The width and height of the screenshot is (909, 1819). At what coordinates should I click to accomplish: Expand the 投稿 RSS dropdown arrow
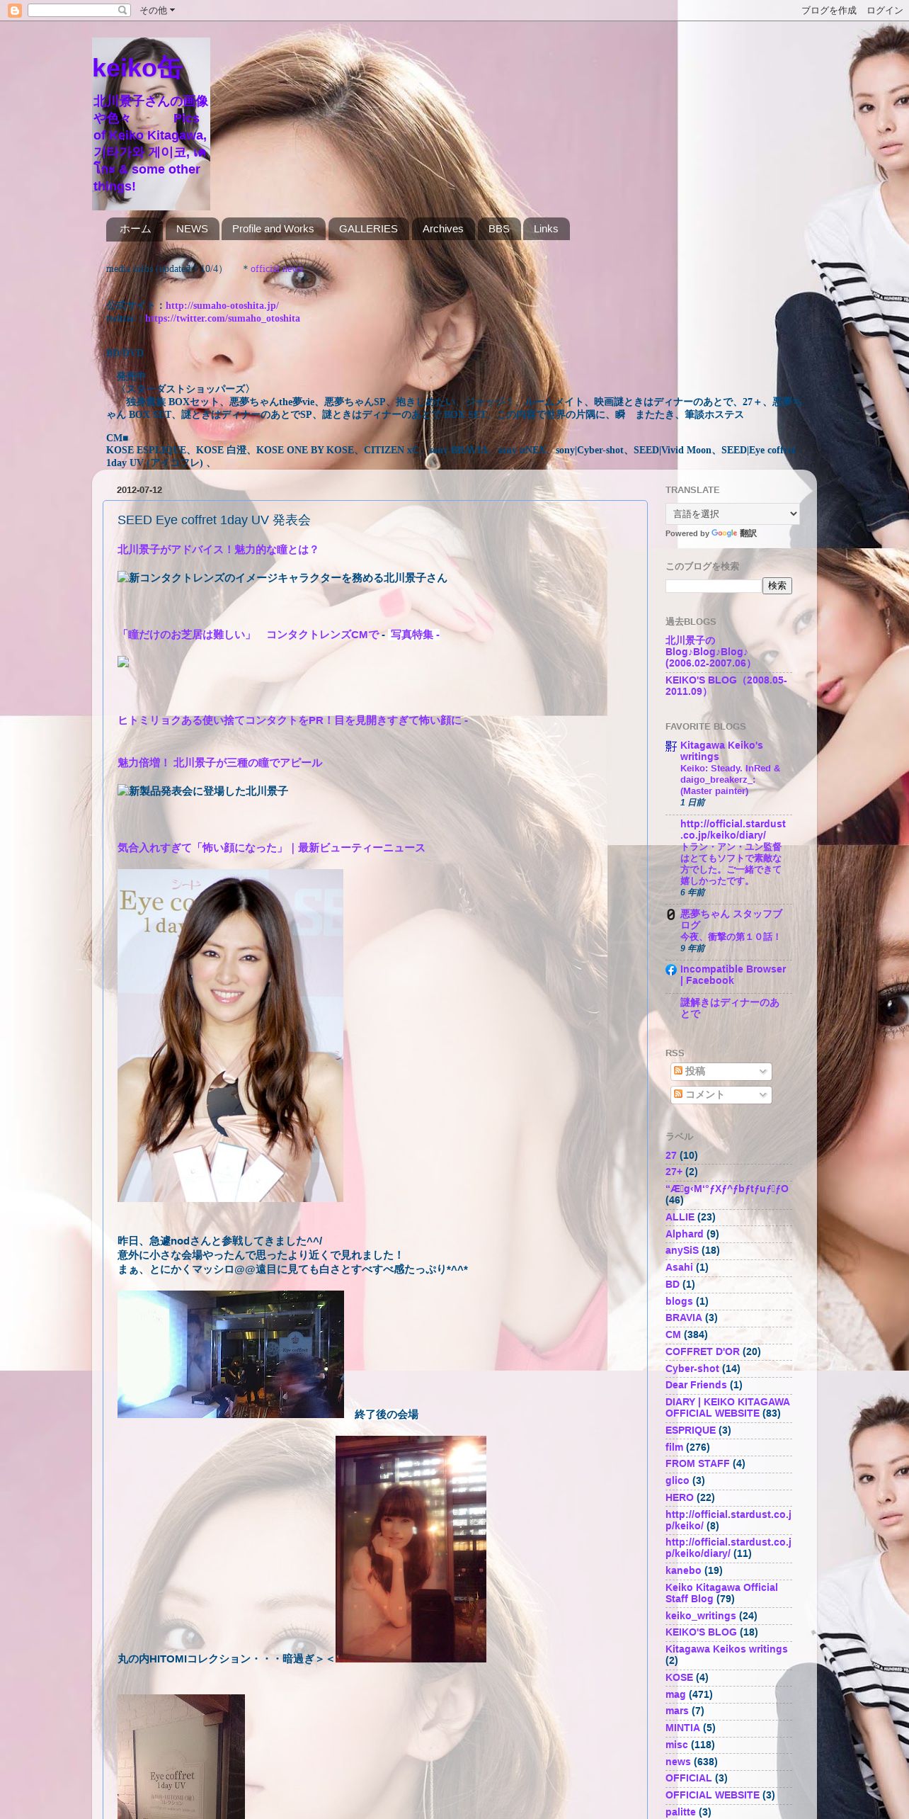pos(762,1071)
